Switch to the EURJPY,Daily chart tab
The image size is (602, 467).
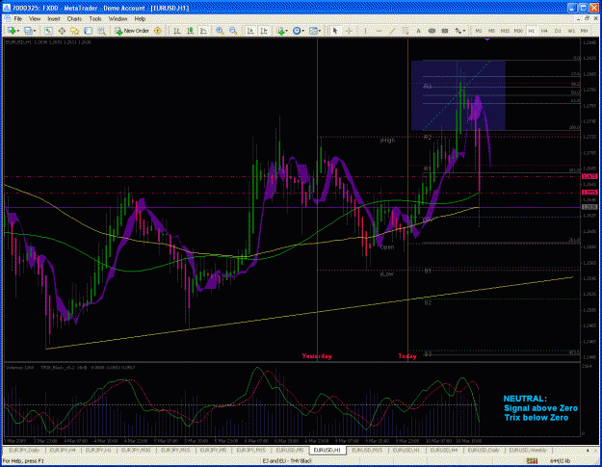[x=24, y=450]
